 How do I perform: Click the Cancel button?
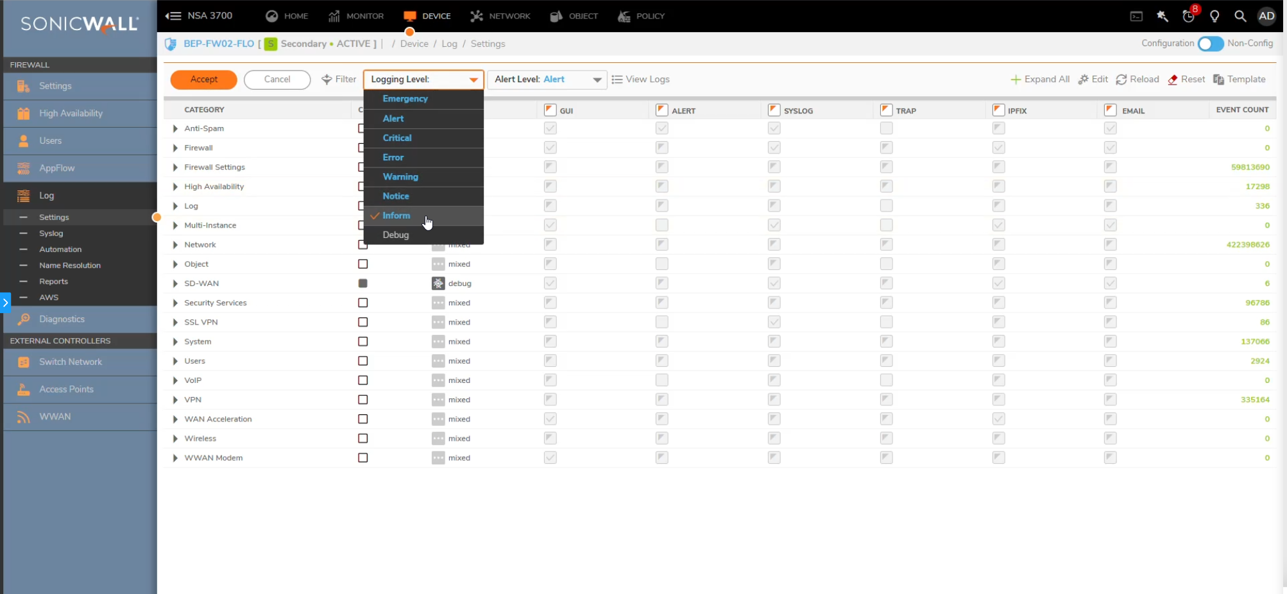pyautogui.click(x=277, y=80)
